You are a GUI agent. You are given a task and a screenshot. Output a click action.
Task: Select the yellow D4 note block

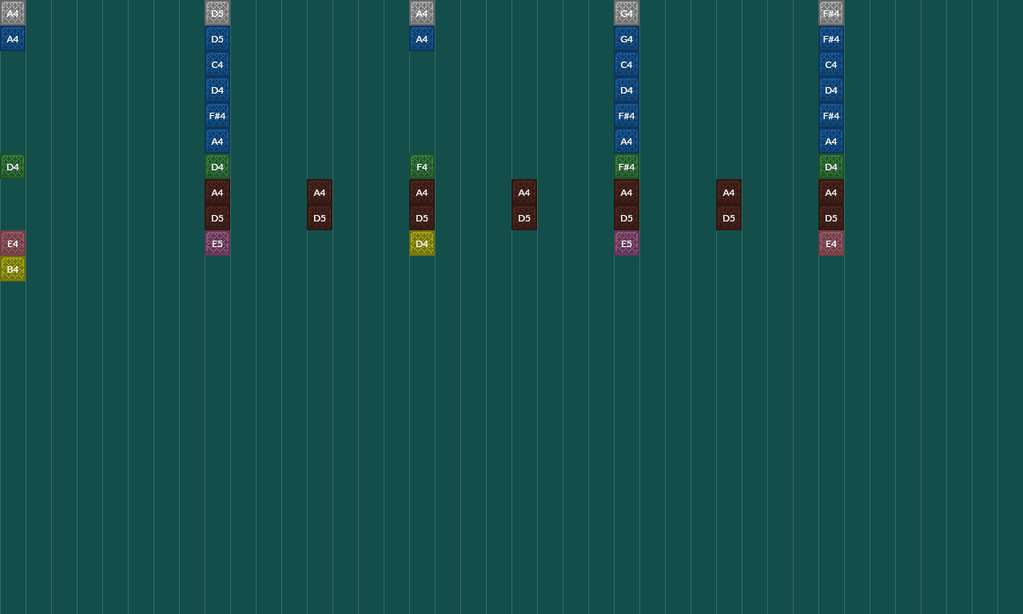(422, 244)
